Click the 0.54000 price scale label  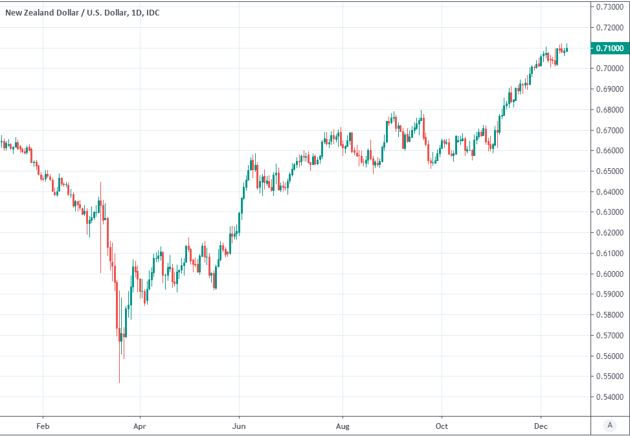tap(609, 397)
